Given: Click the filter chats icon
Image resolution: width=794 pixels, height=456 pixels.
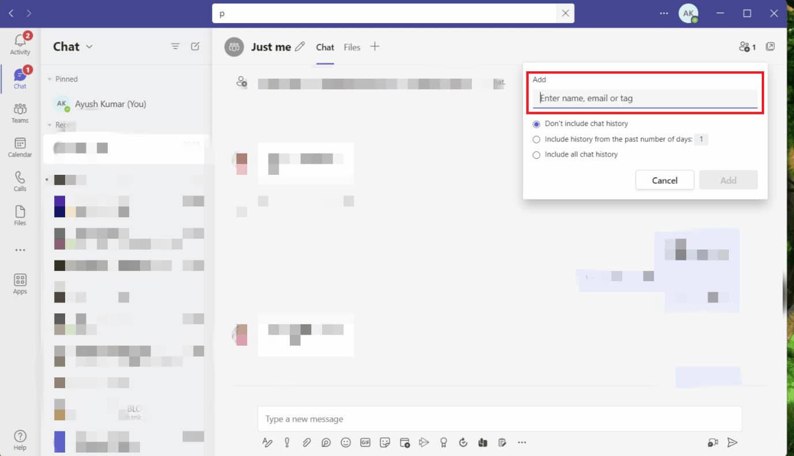Looking at the screenshot, I should (175, 47).
